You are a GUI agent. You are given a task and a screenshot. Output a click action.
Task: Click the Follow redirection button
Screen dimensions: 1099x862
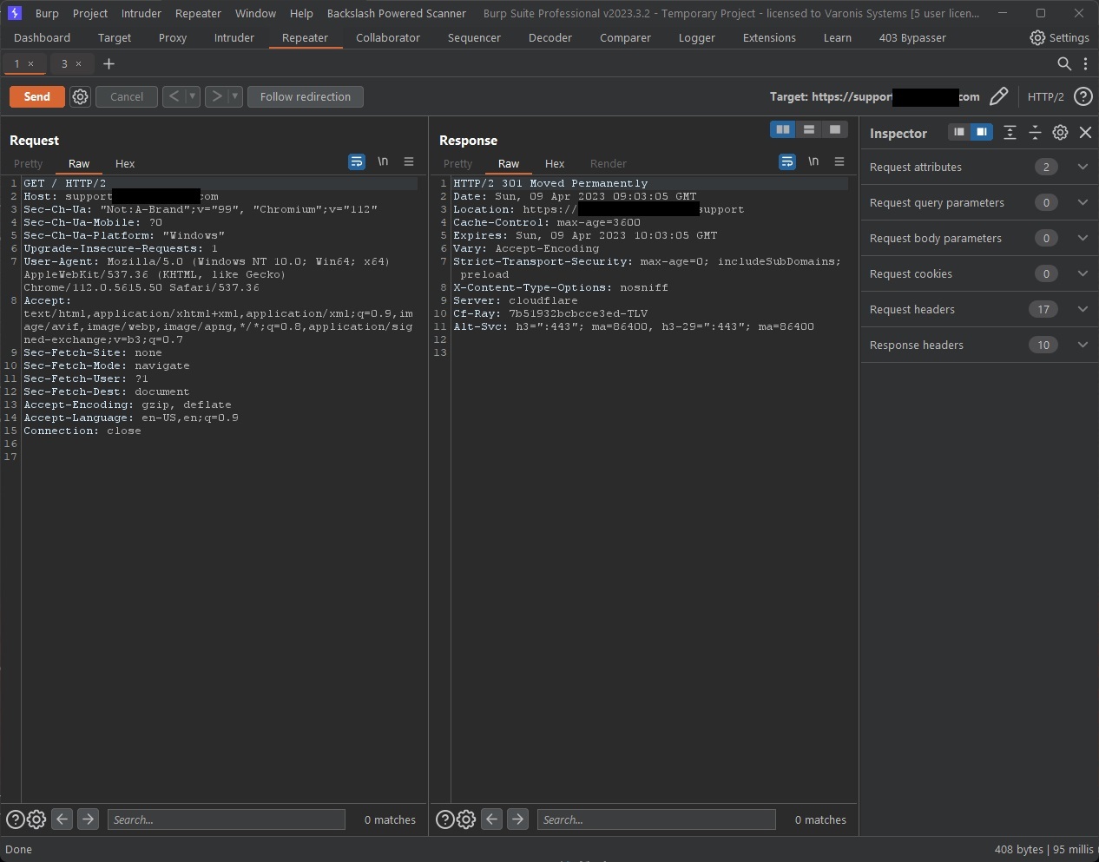(x=305, y=96)
